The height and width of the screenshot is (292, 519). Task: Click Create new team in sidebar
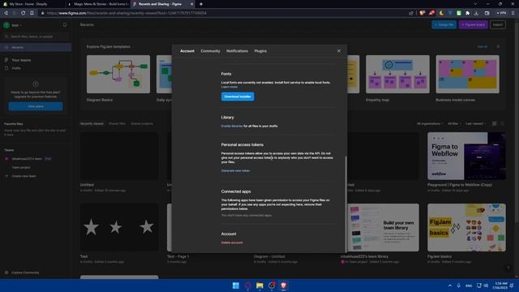pyautogui.click(x=24, y=176)
